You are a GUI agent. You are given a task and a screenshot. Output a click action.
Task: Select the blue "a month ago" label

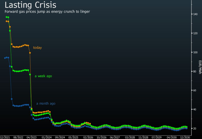[x=46, y=103]
